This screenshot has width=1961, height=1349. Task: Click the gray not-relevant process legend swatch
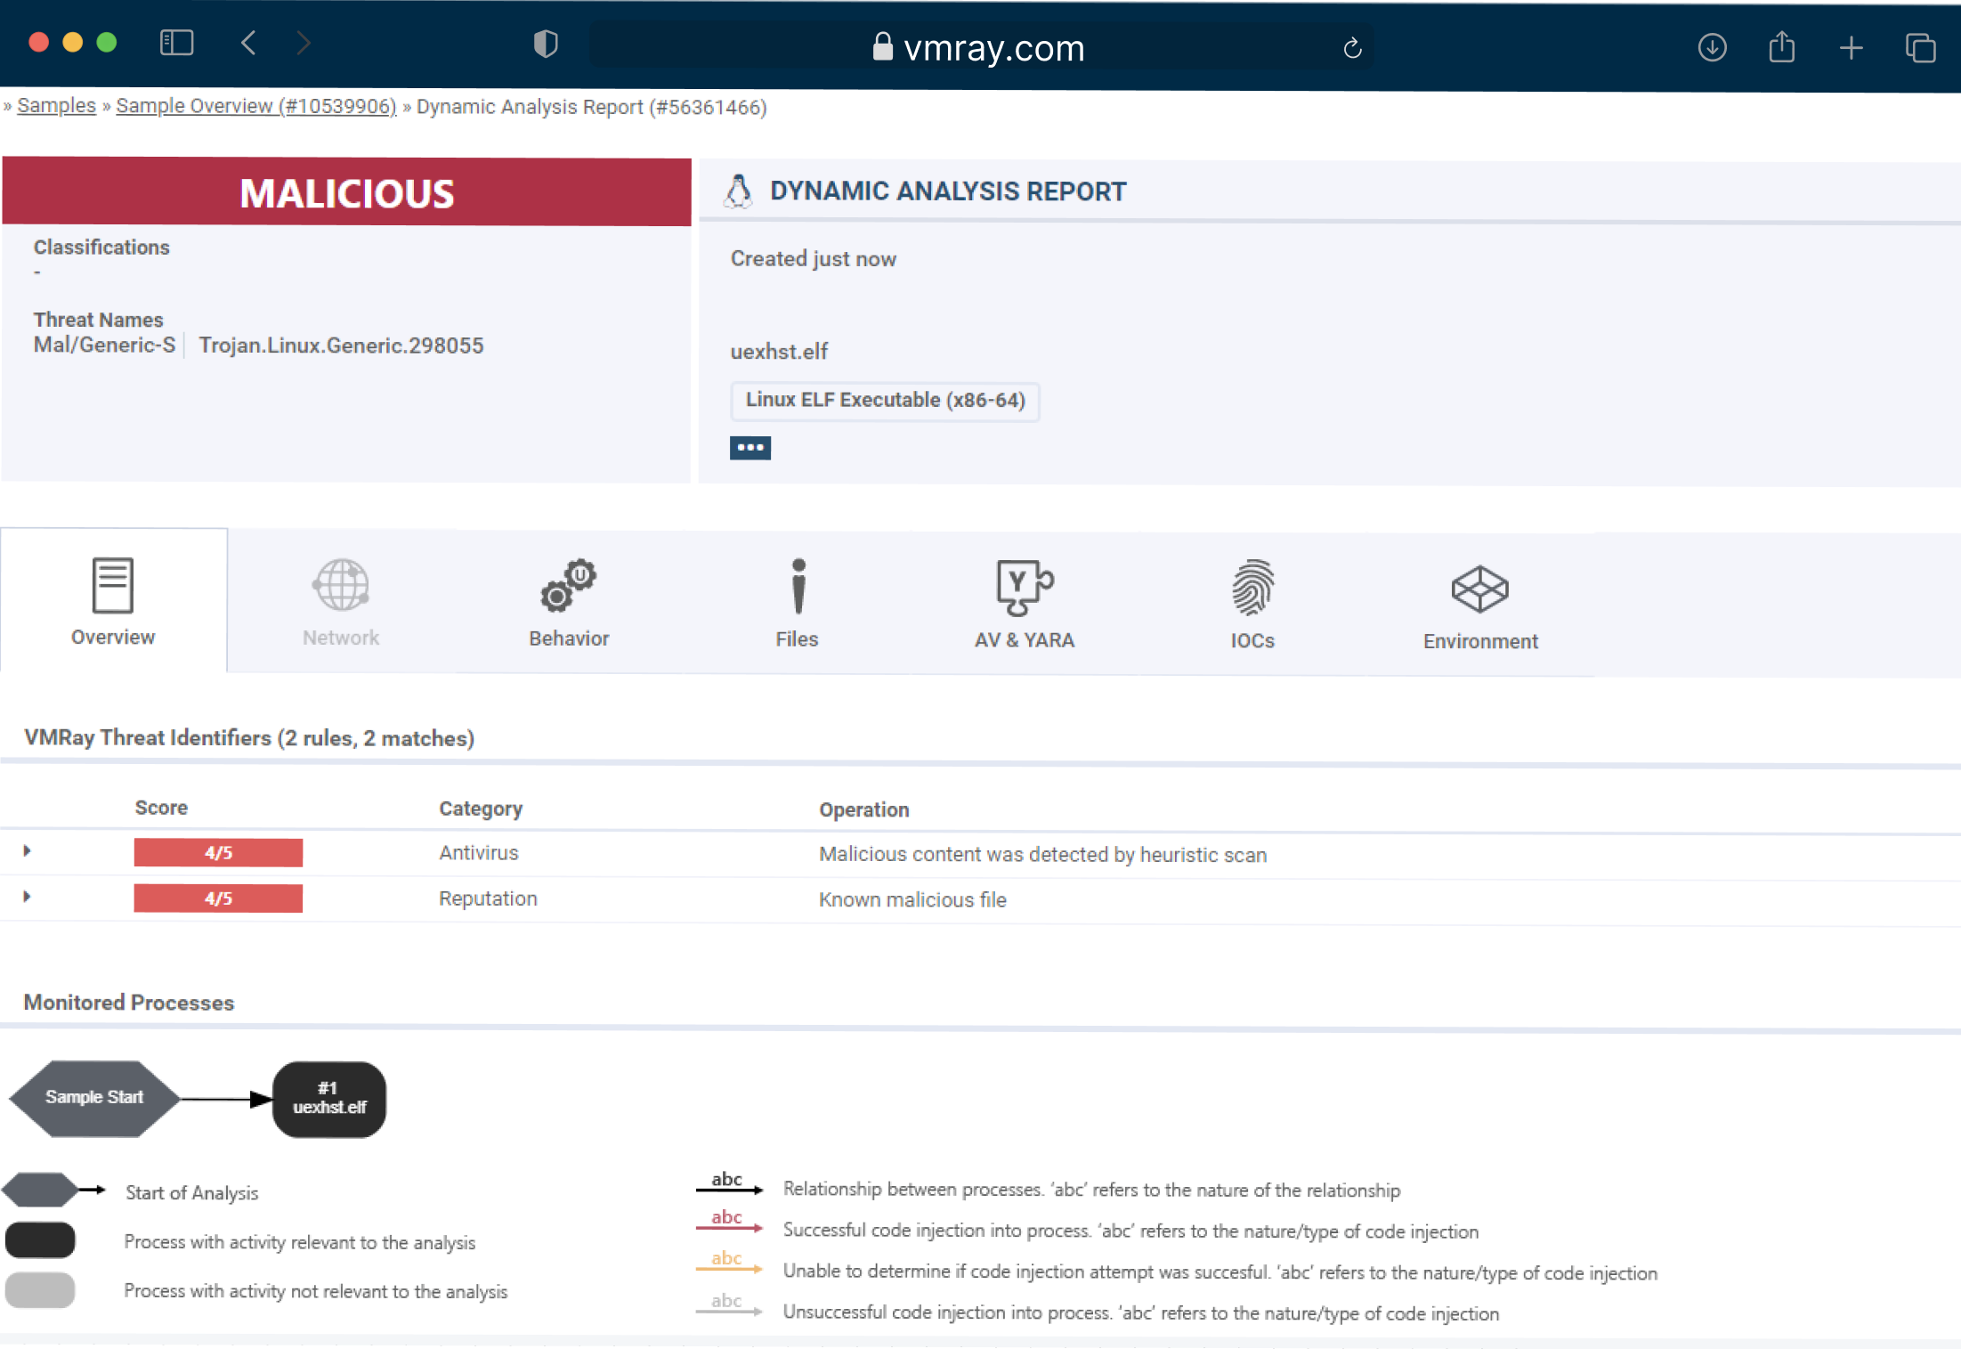tap(40, 1289)
